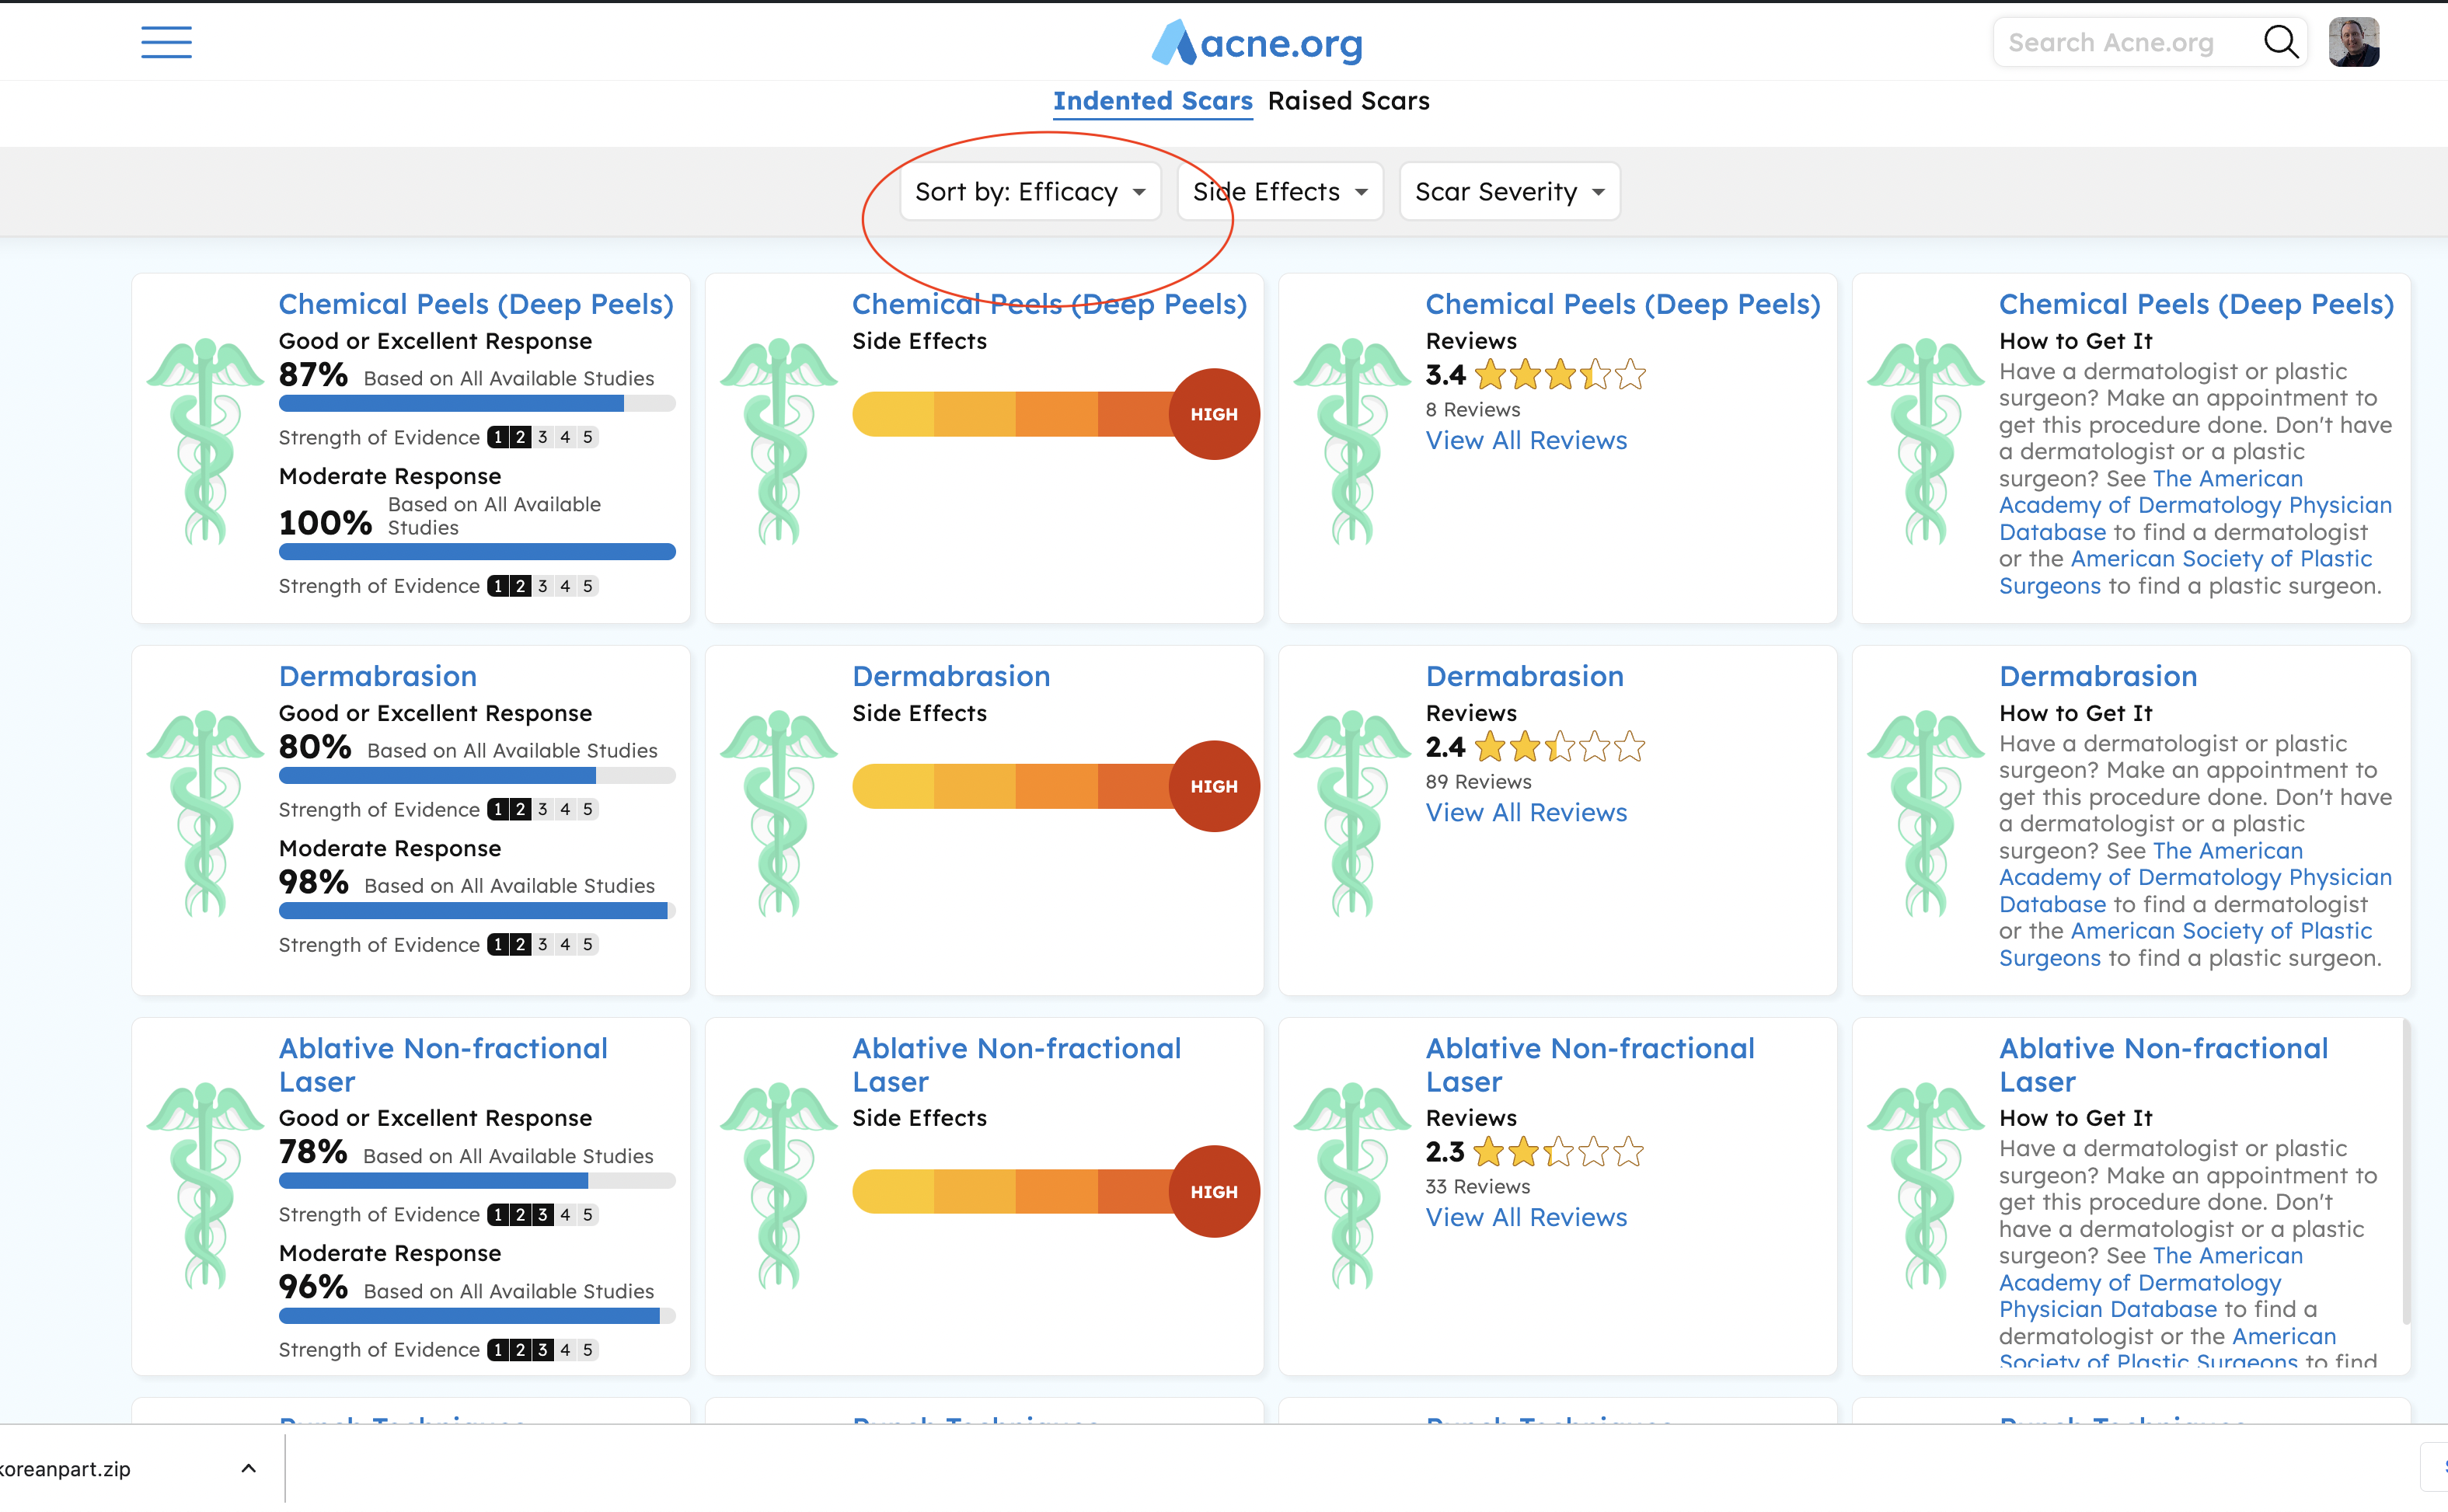Click the Chemical Peels star rating
Image resolution: width=2448 pixels, height=1512 pixels.
point(1559,375)
